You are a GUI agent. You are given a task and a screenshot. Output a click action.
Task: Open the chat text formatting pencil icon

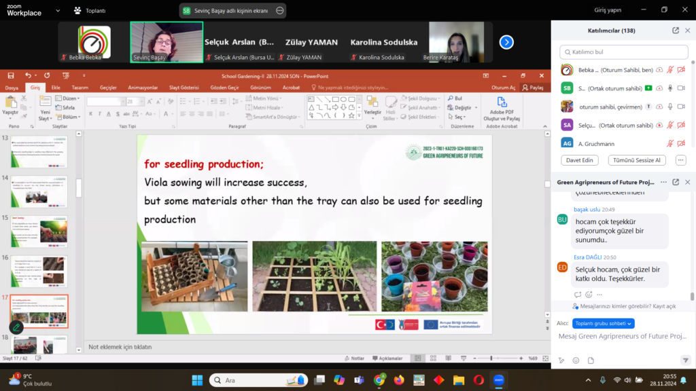click(561, 360)
